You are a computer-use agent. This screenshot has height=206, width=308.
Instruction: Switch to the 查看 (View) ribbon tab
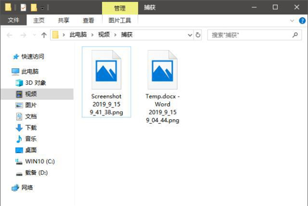click(89, 21)
